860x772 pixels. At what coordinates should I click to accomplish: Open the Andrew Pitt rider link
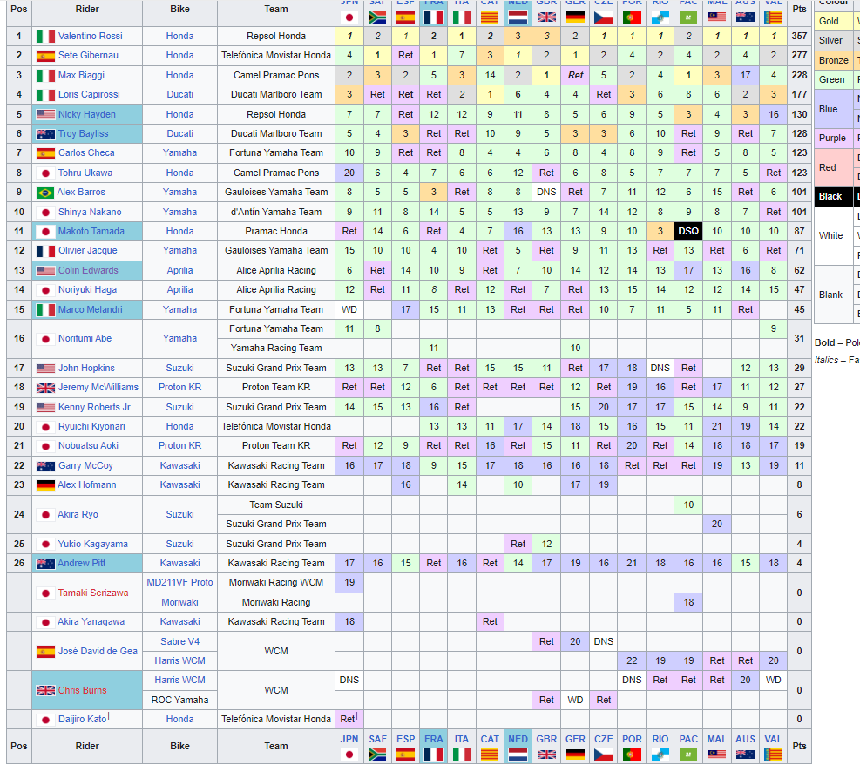point(81,564)
